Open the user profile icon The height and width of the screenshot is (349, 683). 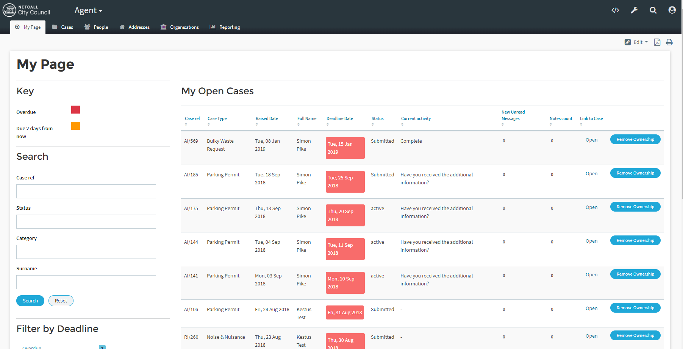tap(672, 10)
